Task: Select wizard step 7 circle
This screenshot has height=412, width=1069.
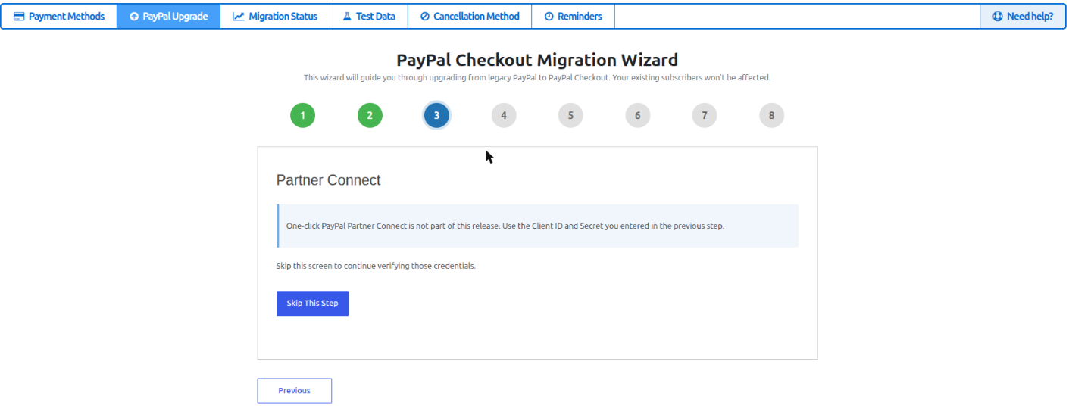Action: [705, 116]
